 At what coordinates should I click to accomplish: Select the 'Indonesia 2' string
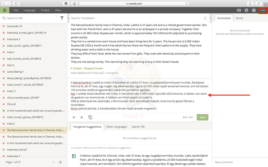pyautogui.click(x=13, y=39)
